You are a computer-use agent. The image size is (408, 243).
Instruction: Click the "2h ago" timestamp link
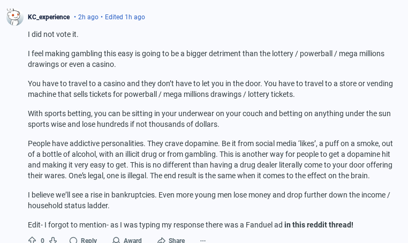click(88, 17)
